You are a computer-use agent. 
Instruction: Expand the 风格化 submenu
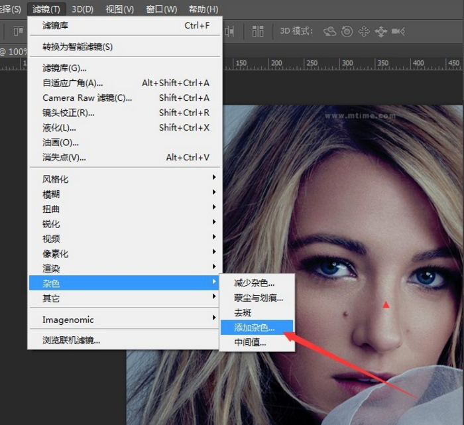[x=56, y=179]
